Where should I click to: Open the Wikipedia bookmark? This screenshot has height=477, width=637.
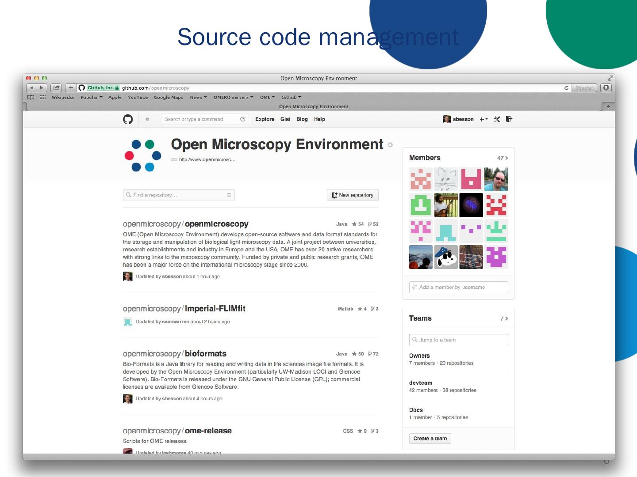[x=63, y=97]
